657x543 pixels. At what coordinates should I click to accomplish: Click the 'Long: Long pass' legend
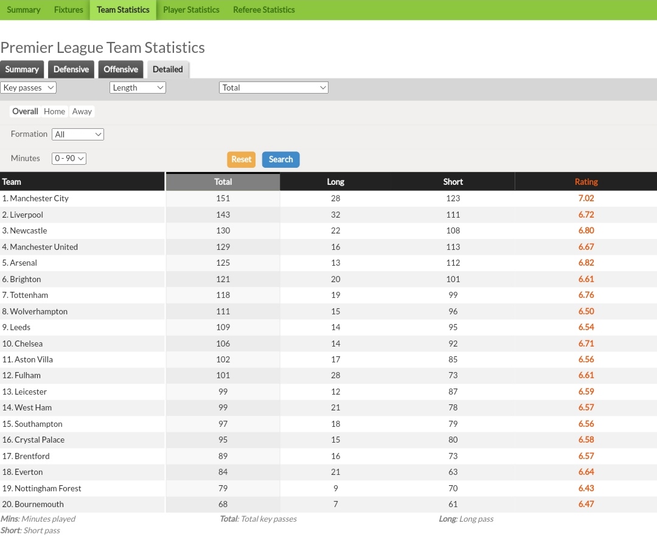pyautogui.click(x=466, y=519)
